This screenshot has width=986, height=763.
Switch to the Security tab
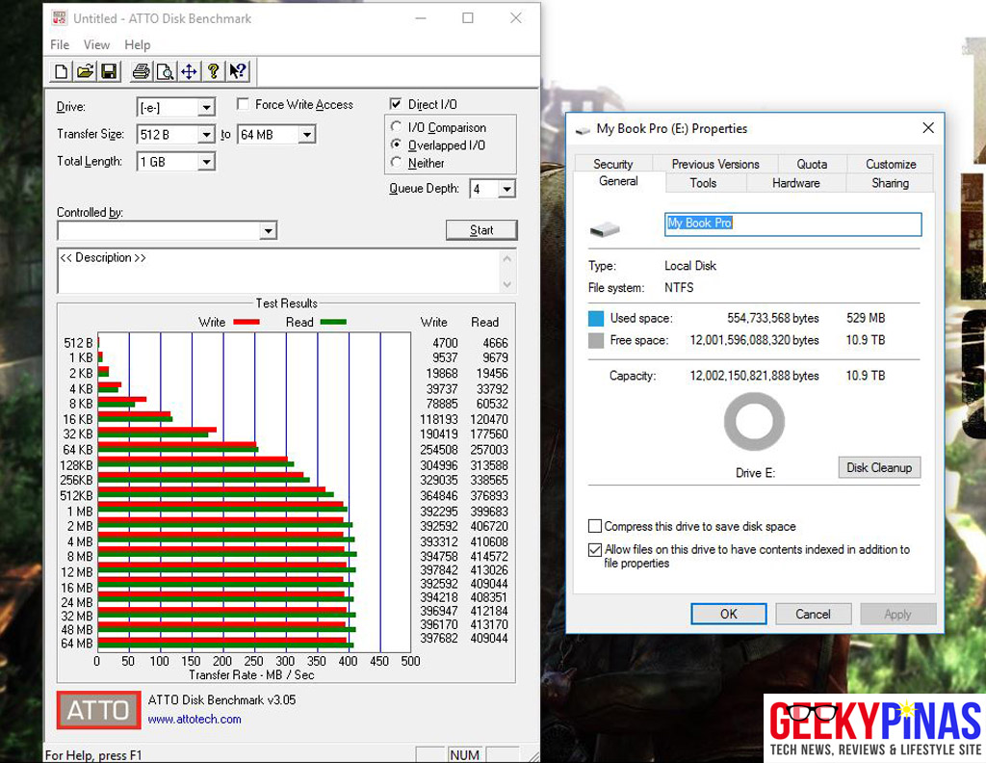pos(613,164)
